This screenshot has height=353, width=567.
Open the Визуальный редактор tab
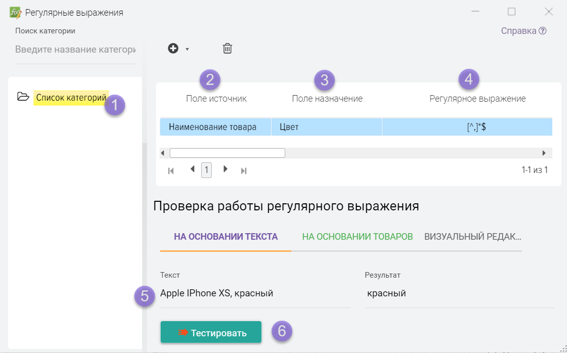click(x=473, y=237)
